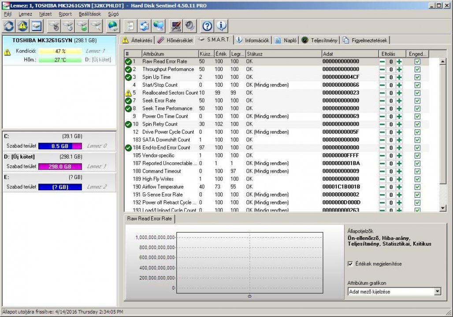This screenshot has height=317, width=453.
Task: Click the disk with stethoscope test icon
Action: (x=54, y=26)
